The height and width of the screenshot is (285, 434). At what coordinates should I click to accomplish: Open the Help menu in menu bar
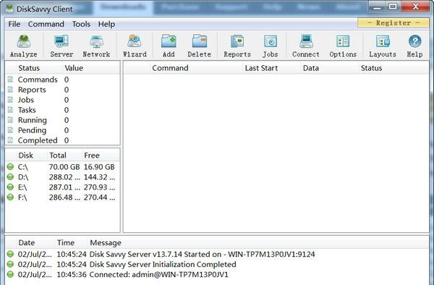coord(106,24)
